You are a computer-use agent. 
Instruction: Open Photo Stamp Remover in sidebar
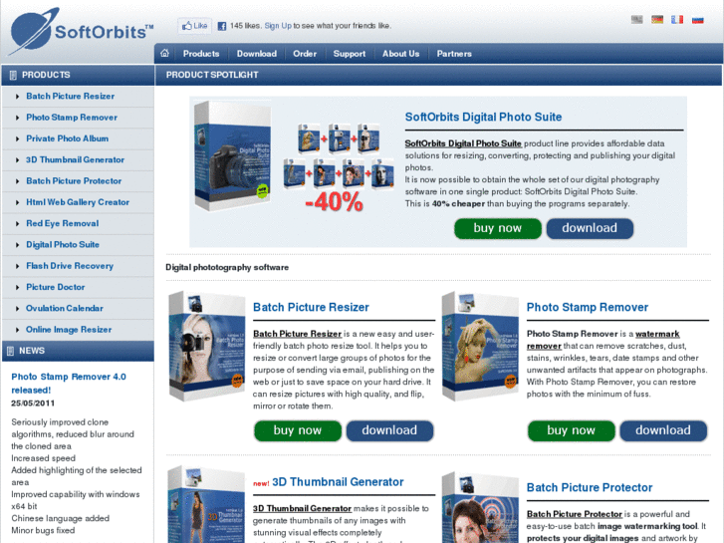click(x=72, y=118)
